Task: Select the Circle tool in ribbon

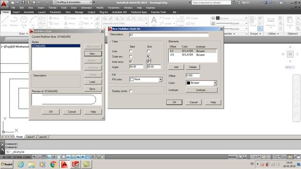Action: click(24, 21)
